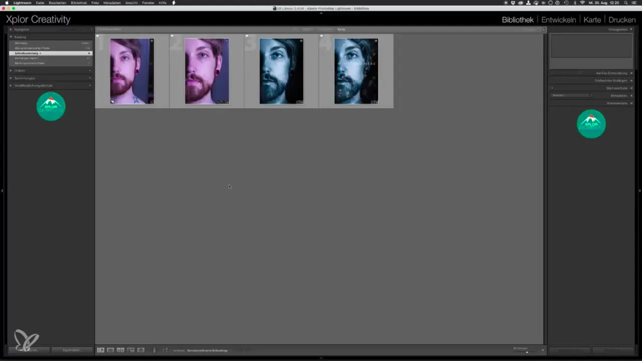Select the third blue portrait thumbnail
This screenshot has width=642, height=361.
coord(281,71)
